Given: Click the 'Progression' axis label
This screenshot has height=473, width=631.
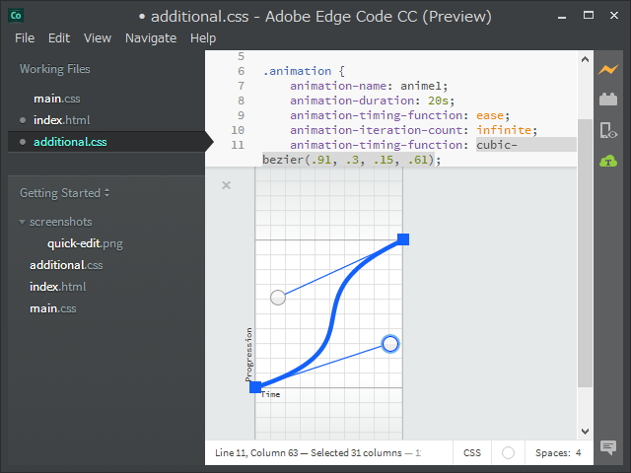Looking at the screenshot, I should click(248, 354).
